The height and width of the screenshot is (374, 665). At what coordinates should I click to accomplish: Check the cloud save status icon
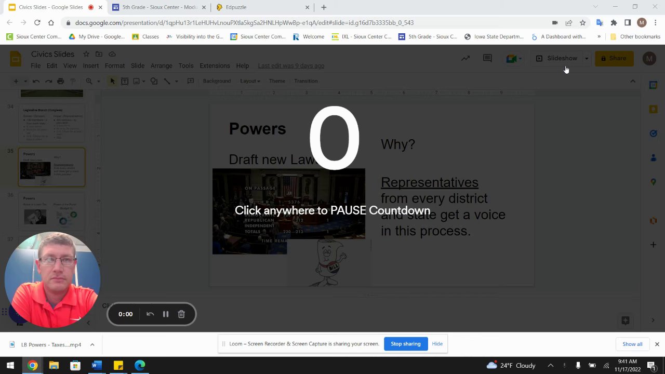[112, 54]
